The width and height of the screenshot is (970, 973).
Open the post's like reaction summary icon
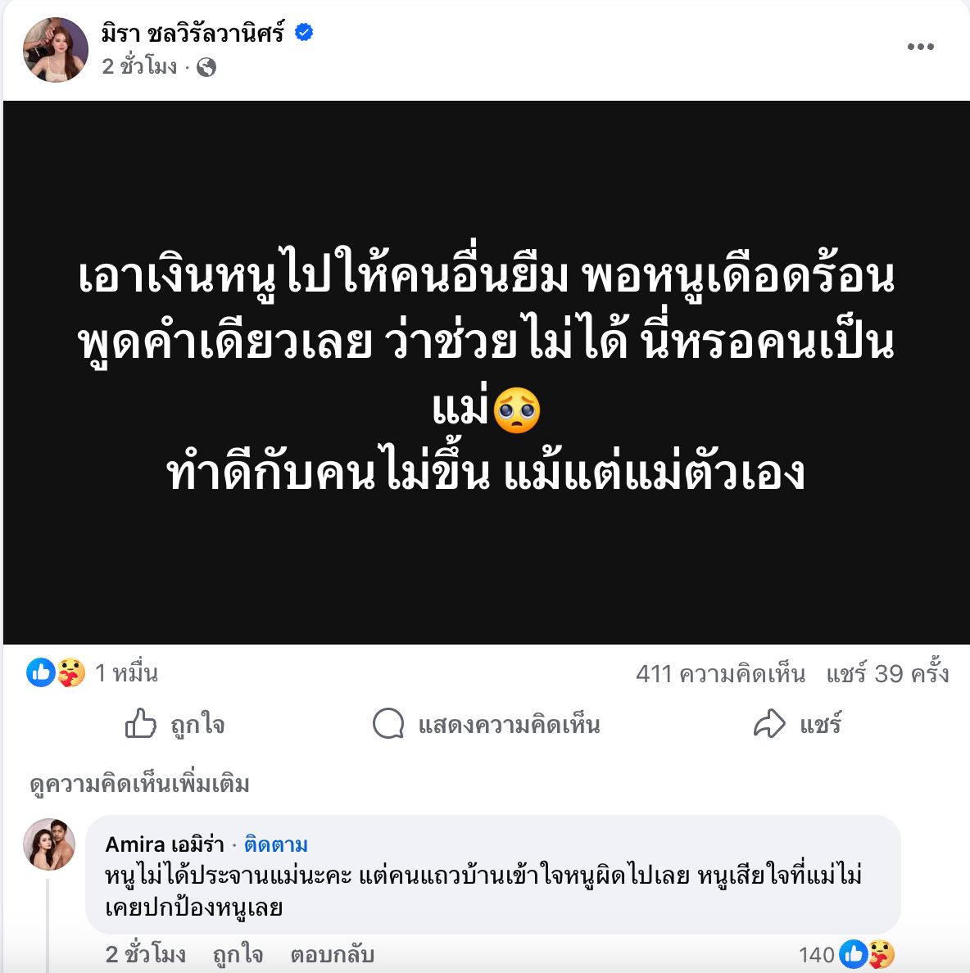click(40, 673)
